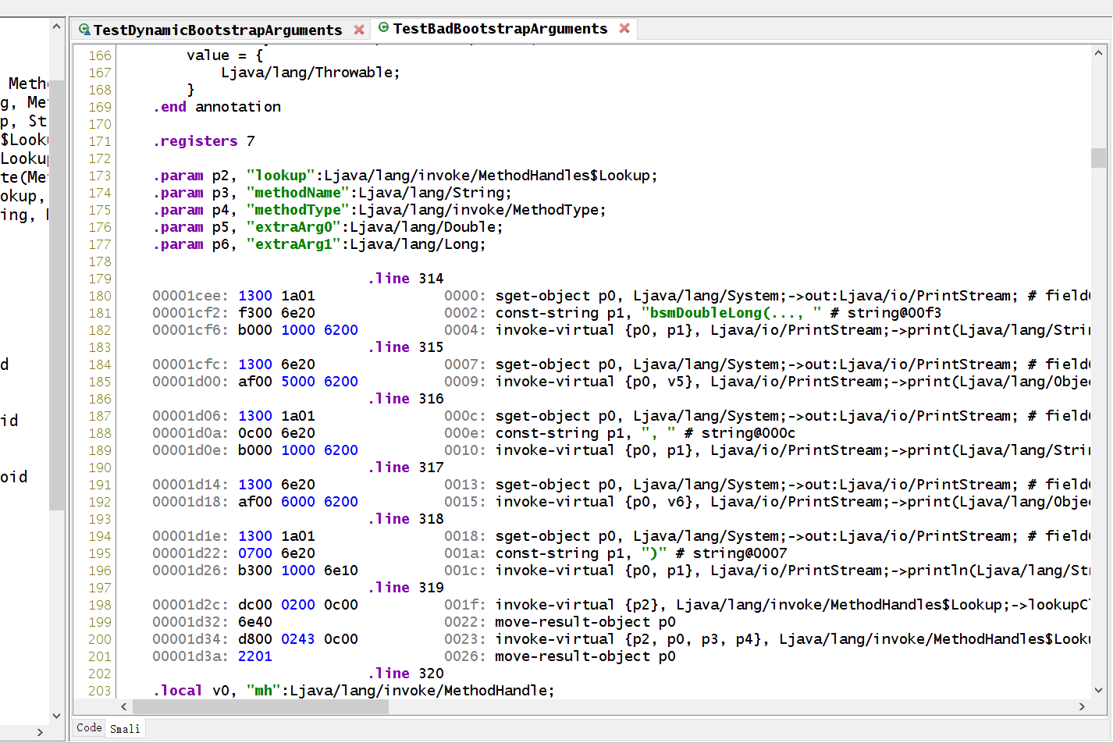Screen dimensions: 1113x743
Task: Click the editor horizontal scrollbar thumb
Action: click(261, 706)
